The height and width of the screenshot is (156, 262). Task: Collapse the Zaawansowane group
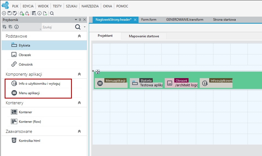[80, 131]
